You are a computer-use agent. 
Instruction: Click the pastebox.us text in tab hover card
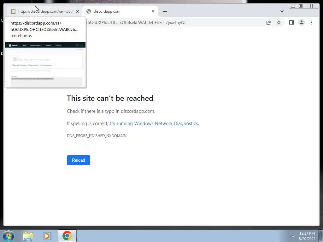click(21, 36)
